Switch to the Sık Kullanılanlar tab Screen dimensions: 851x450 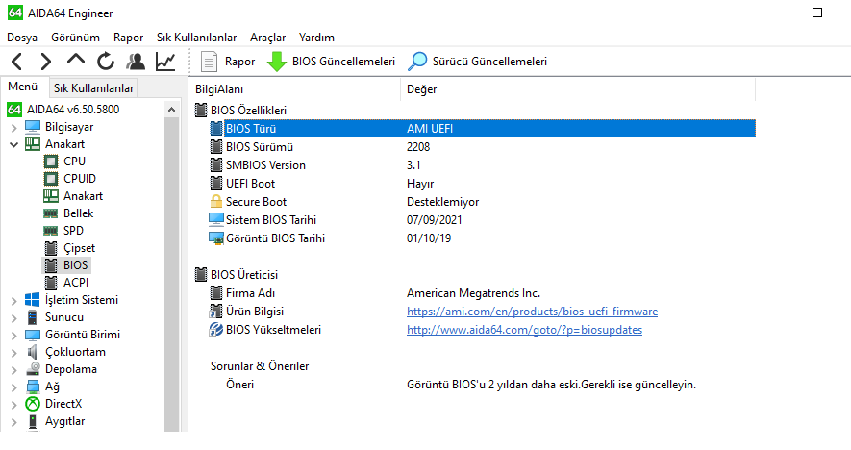[93, 87]
